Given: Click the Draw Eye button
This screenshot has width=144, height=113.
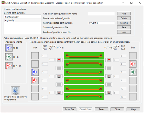Looking at the screenshot, I should pyautogui.click(x=70, y=109).
